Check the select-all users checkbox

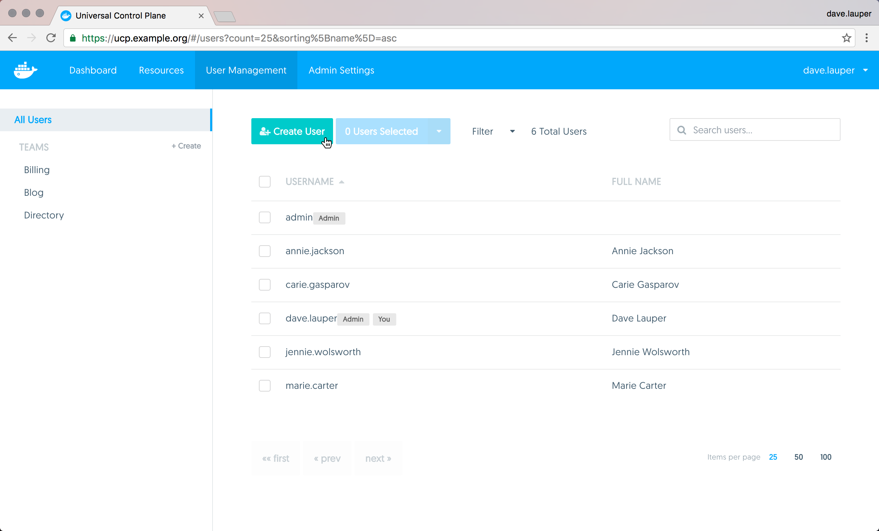click(264, 182)
